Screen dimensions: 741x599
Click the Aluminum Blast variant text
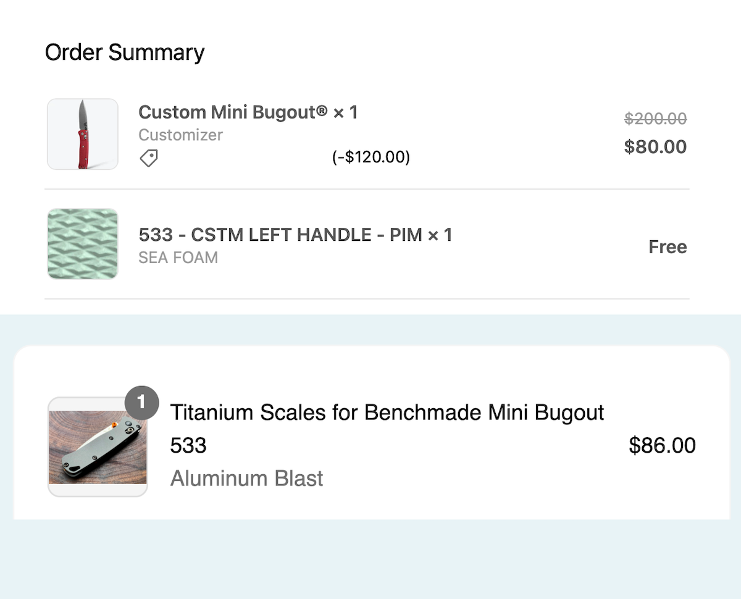coord(246,479)
